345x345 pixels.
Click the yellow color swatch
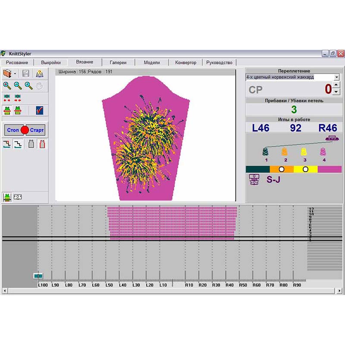306,169
